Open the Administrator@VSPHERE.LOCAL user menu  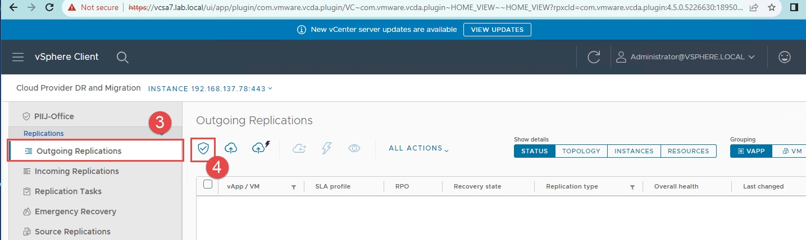point(685,57)
